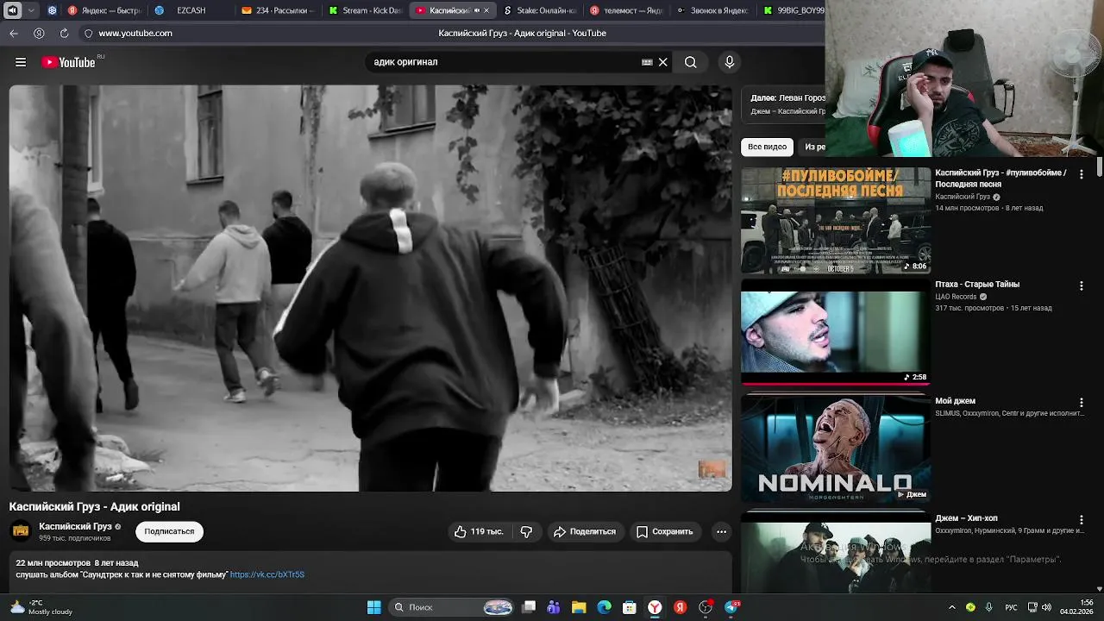This screenshot has width=1104, height=621.
Task: Open the YouTube hamburger guide menu
Action: (x=21, y=62)
